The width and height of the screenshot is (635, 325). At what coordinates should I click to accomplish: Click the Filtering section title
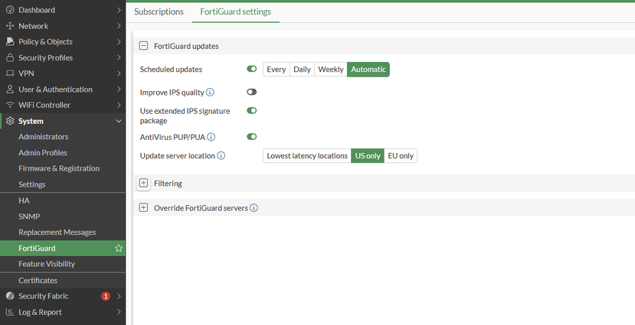tap(168, 184)
